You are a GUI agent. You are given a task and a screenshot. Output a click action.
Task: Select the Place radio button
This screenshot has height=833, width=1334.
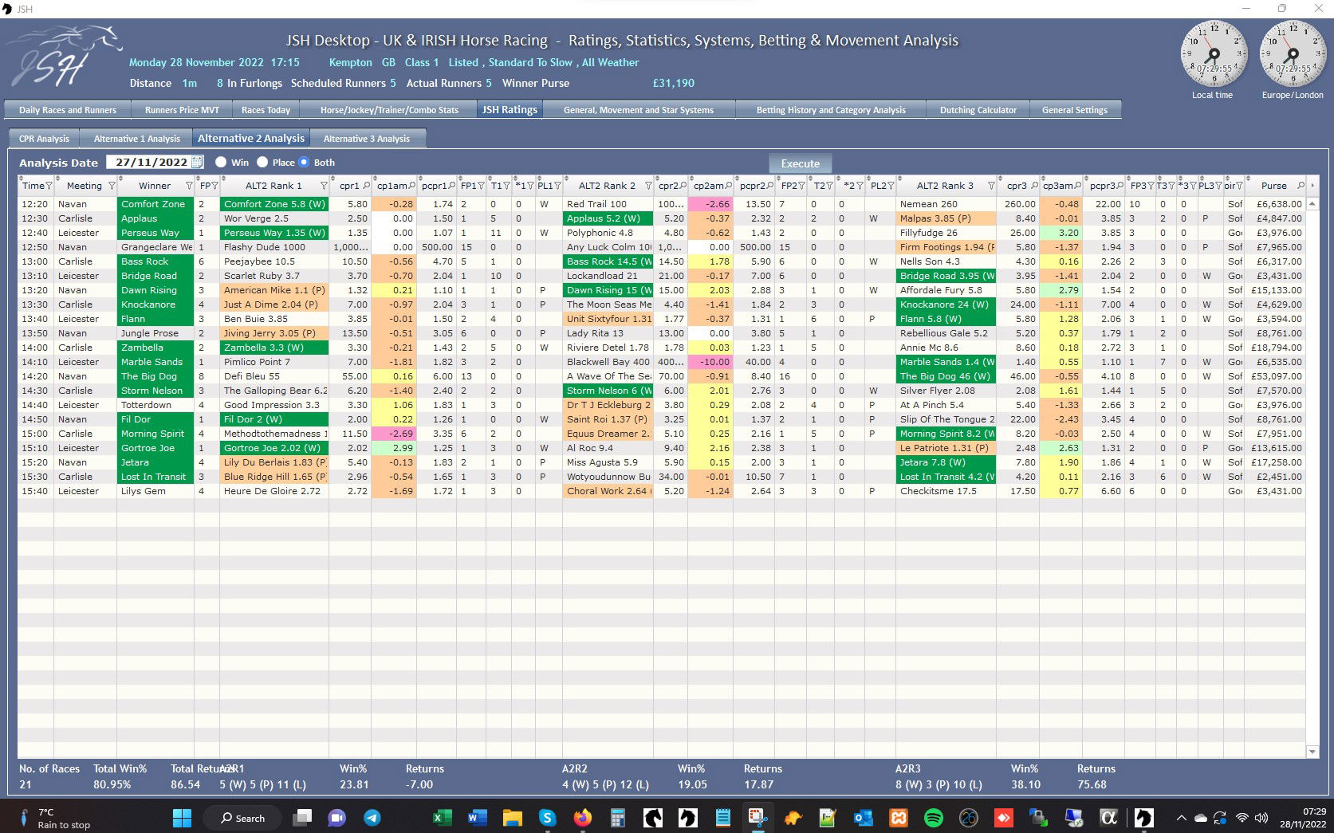pos(262,162)
